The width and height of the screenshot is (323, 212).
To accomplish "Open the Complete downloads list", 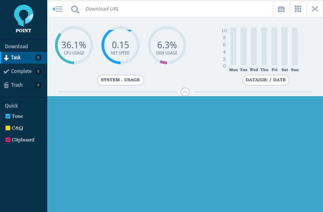I will 24,71.
